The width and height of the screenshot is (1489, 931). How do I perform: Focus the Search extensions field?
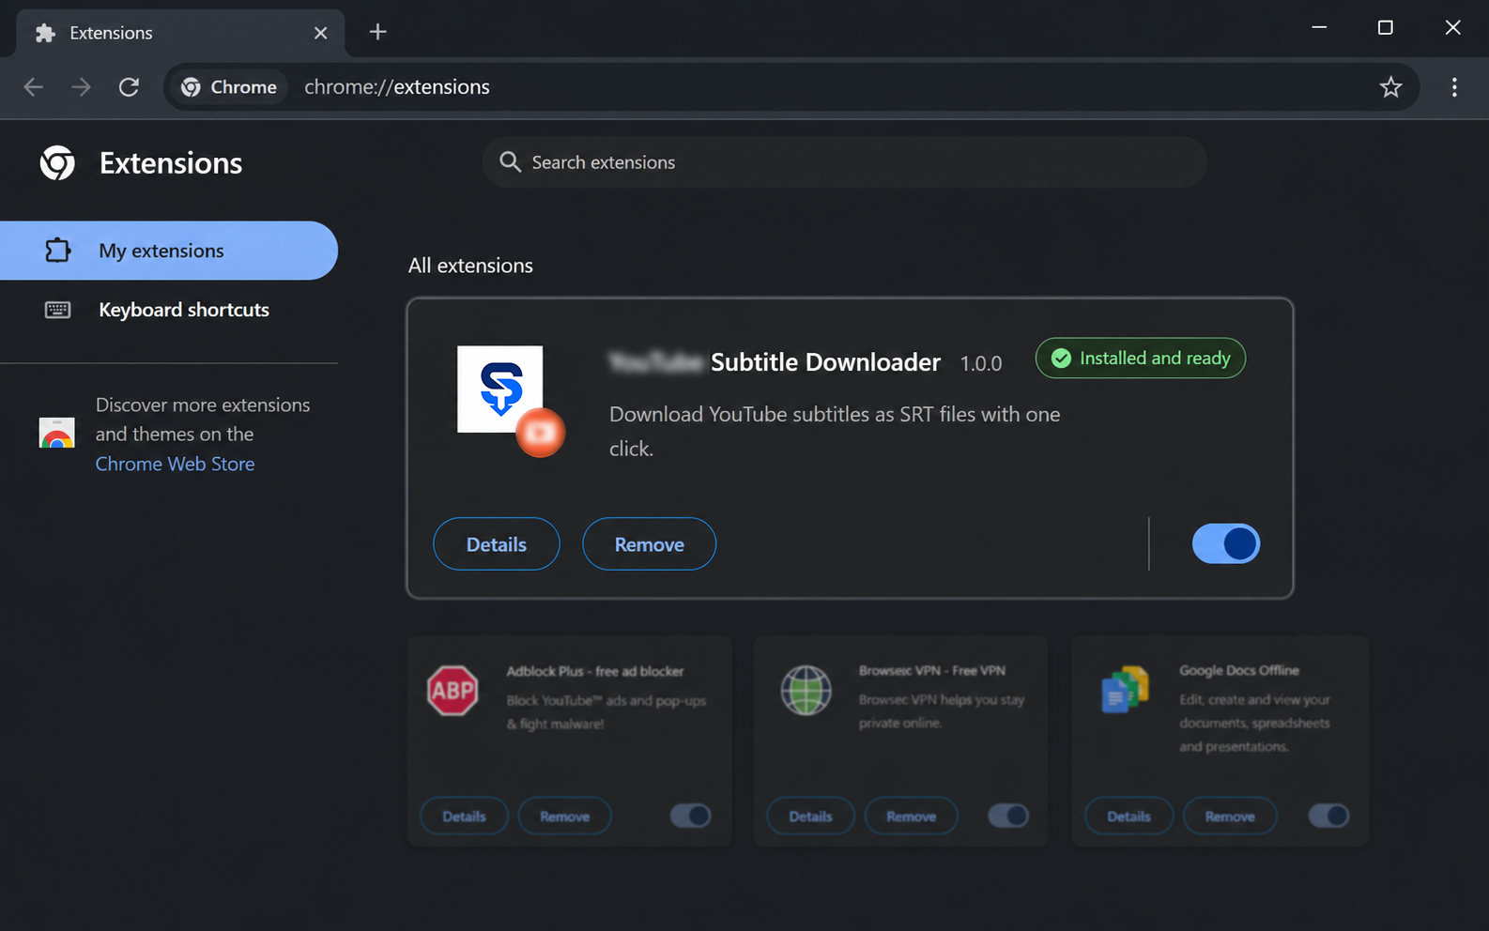coord(845,162)
